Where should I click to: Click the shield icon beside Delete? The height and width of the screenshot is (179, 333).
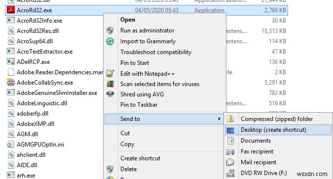(110, 169)
